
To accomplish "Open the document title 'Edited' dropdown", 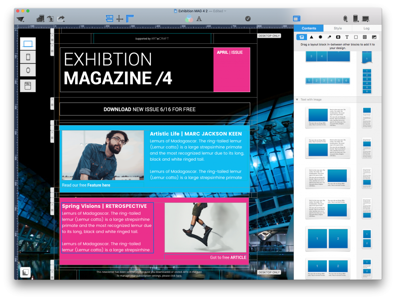I will 220,11.
